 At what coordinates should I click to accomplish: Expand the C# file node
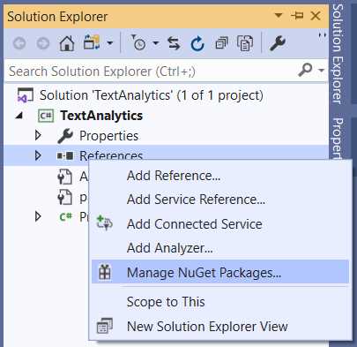(x=38, y=216)
